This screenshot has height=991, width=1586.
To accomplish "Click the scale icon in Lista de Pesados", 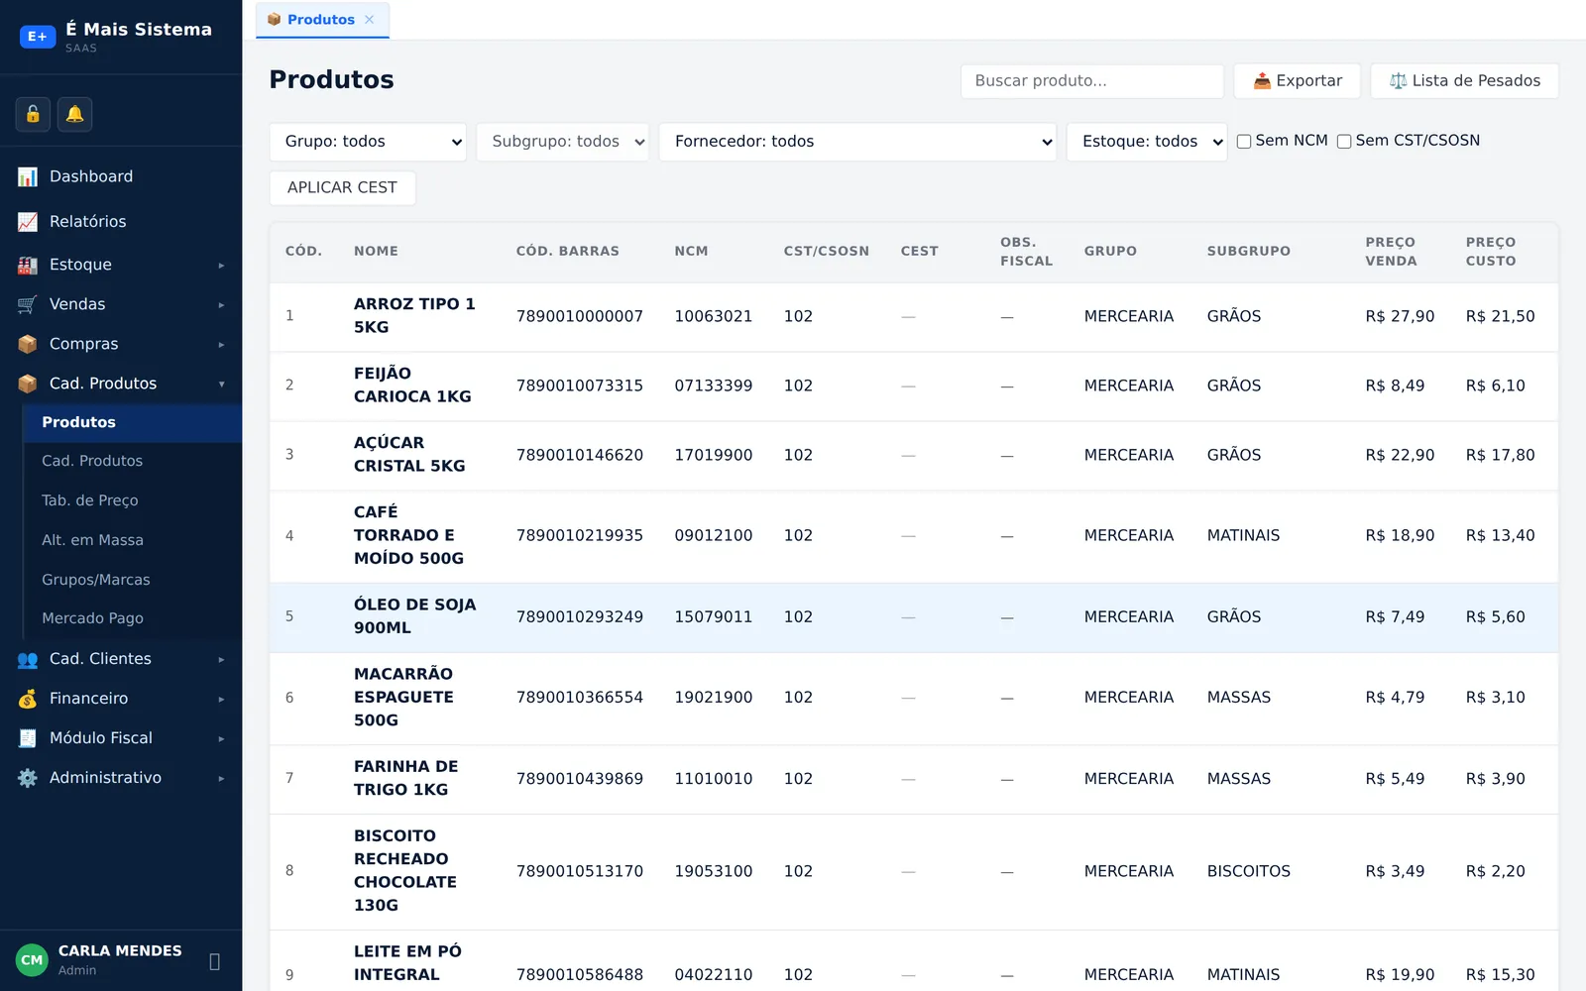I will [x=1398, y=81].
